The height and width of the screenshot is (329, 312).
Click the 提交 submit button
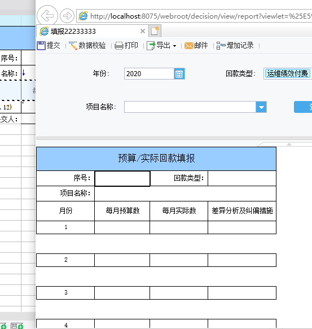tap(49, 45)
